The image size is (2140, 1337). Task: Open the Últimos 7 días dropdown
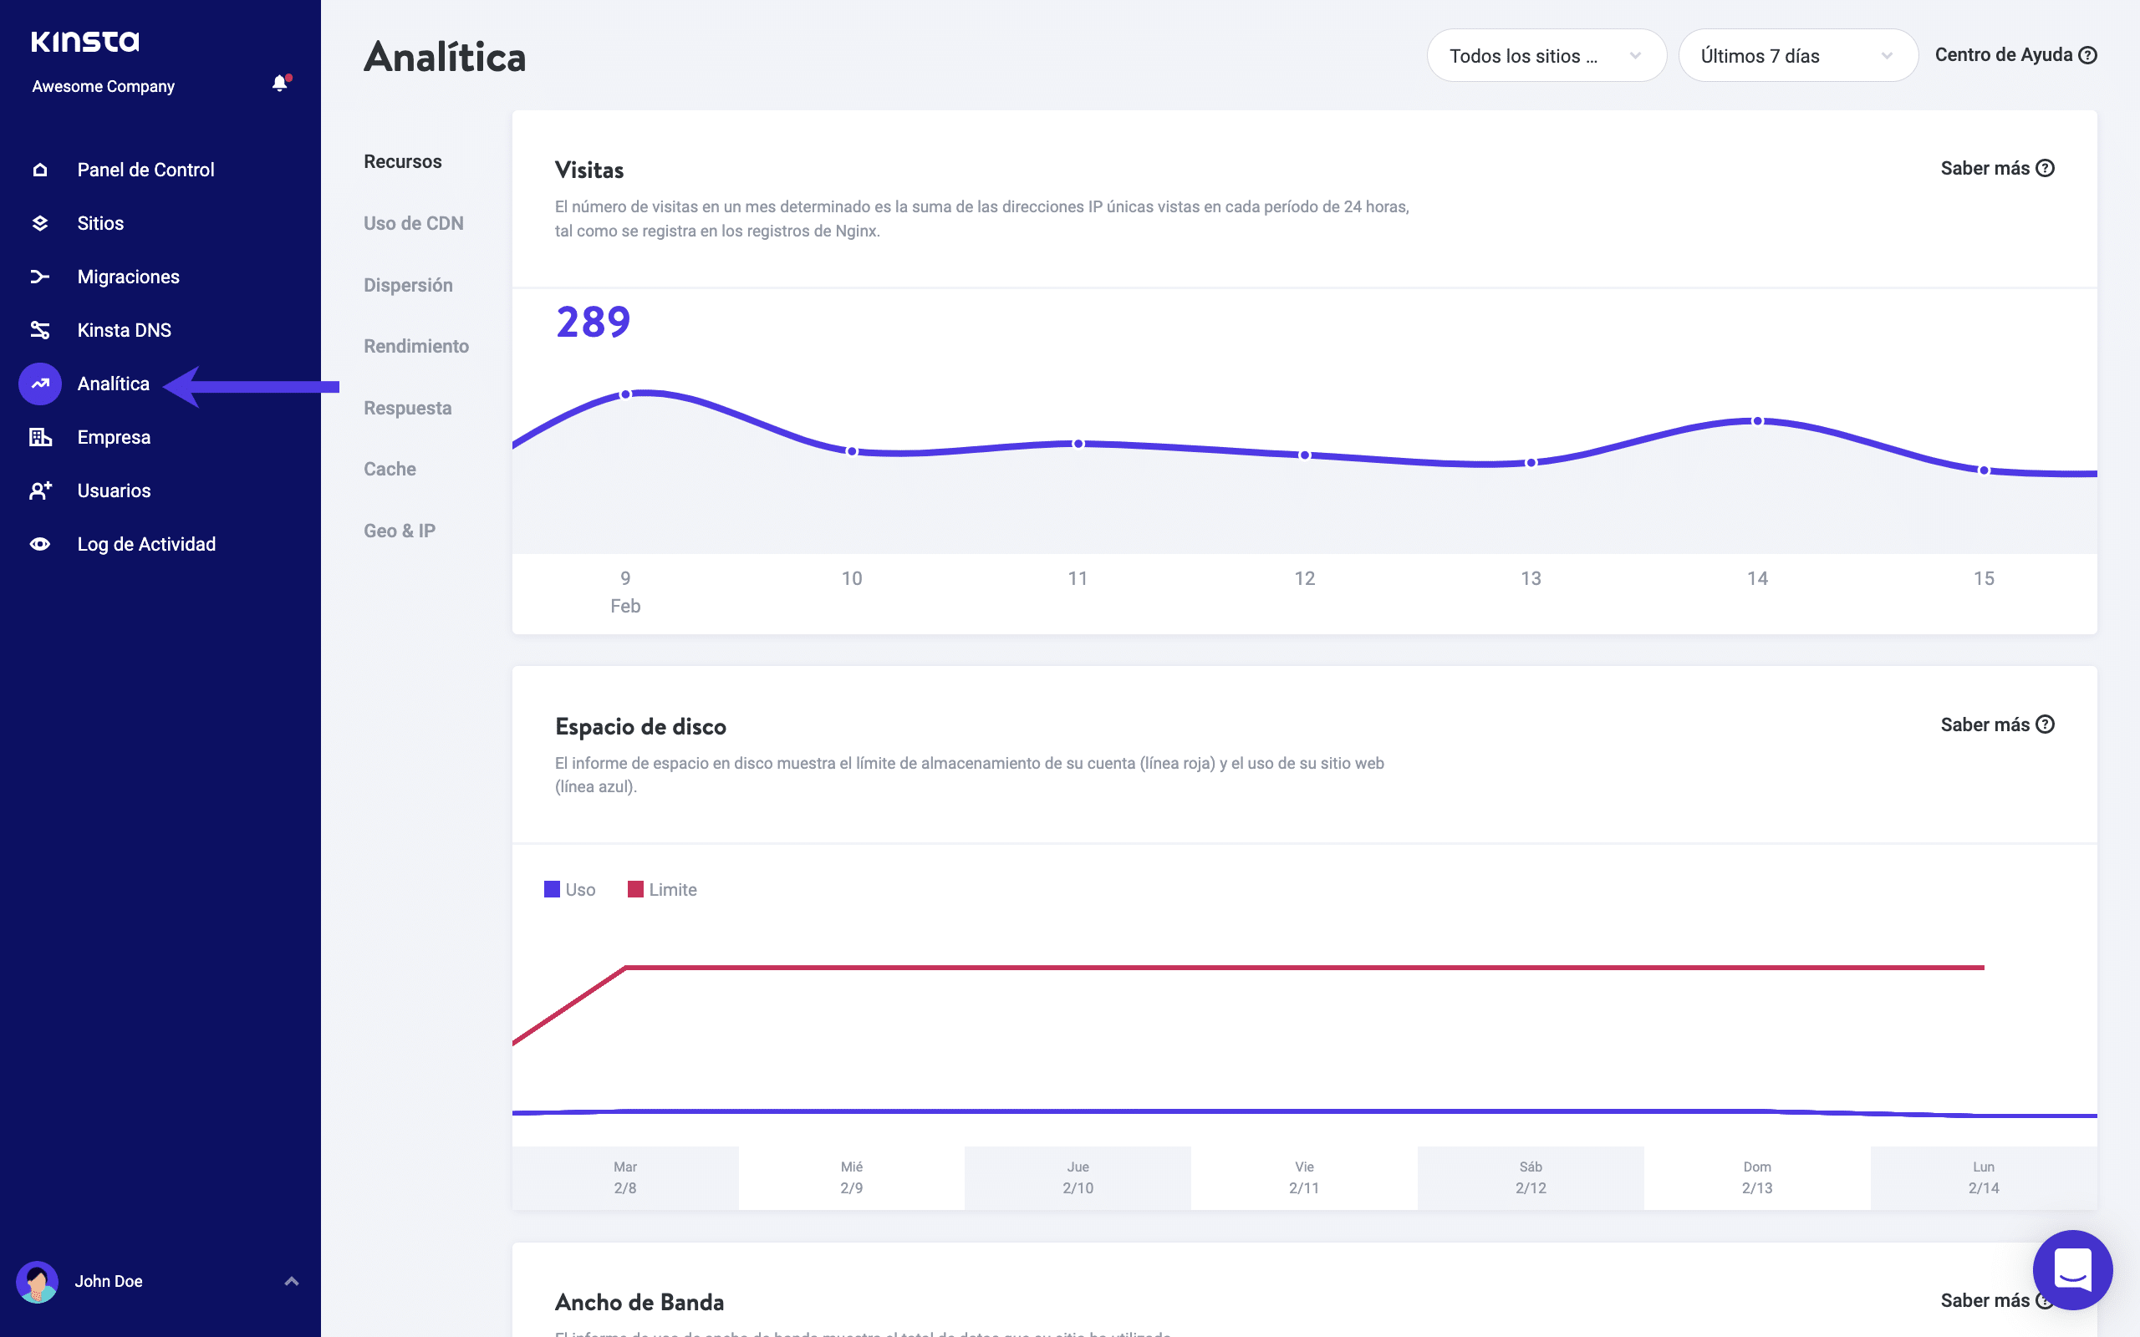[x=1797, y=56]
